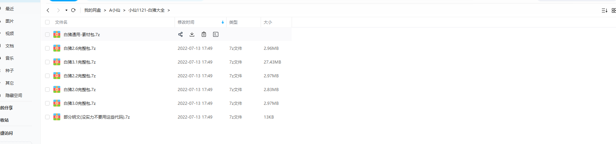Navigate to 我的网盘 in the breadcrumb
Viewport: 616px width, 144px height.
pos(93,10)
